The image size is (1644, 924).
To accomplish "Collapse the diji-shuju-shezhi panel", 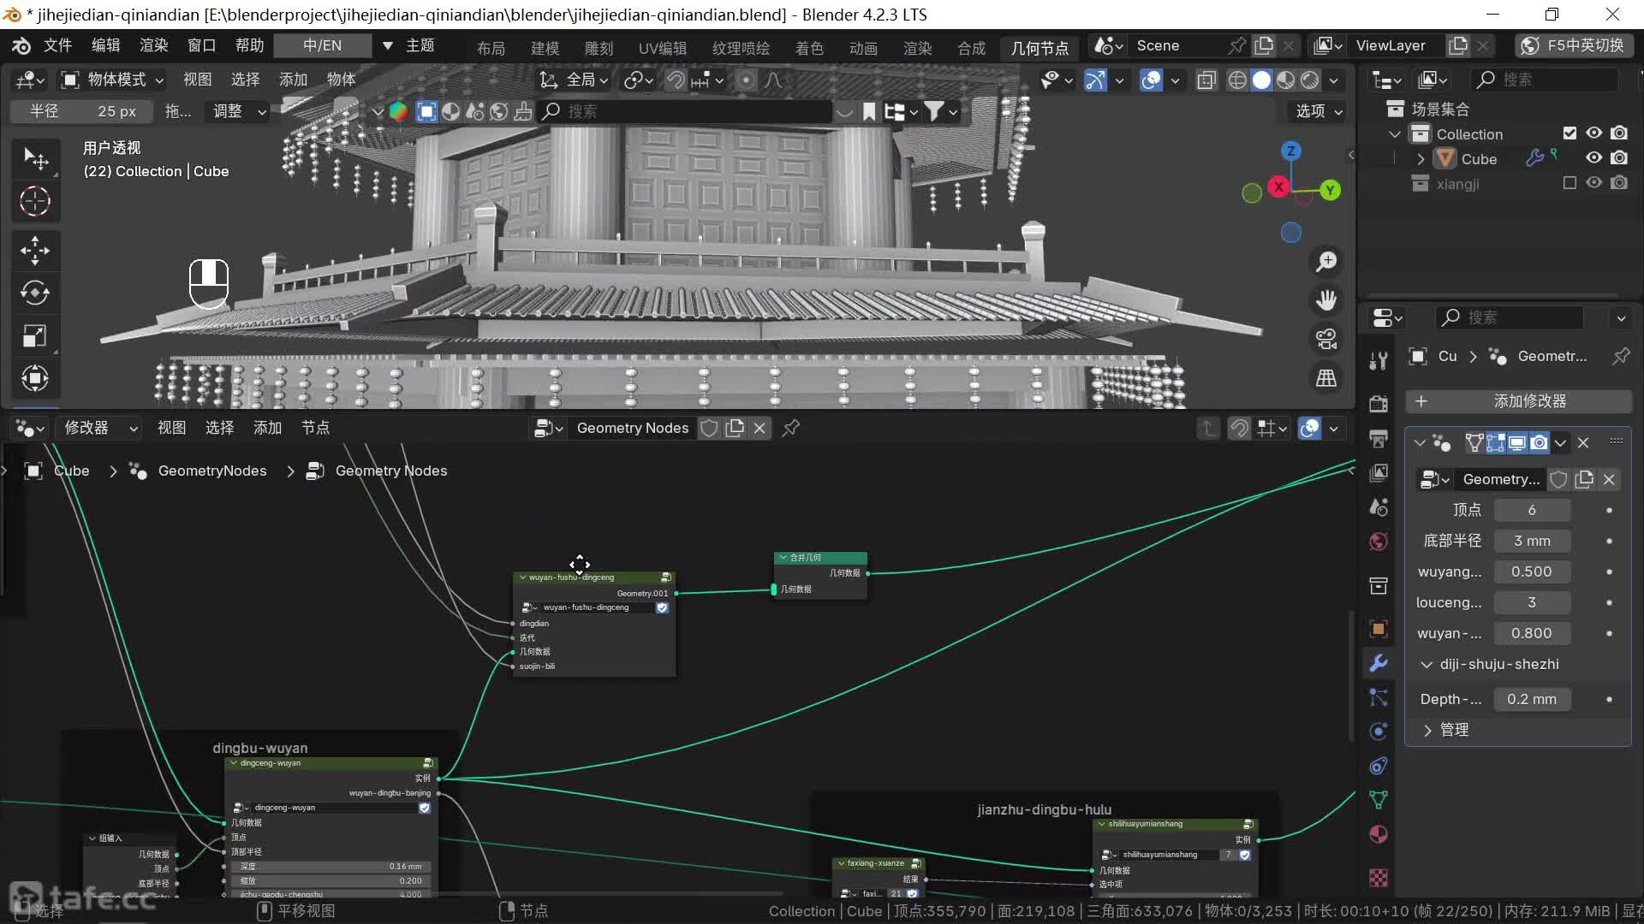I will 1427,665.
